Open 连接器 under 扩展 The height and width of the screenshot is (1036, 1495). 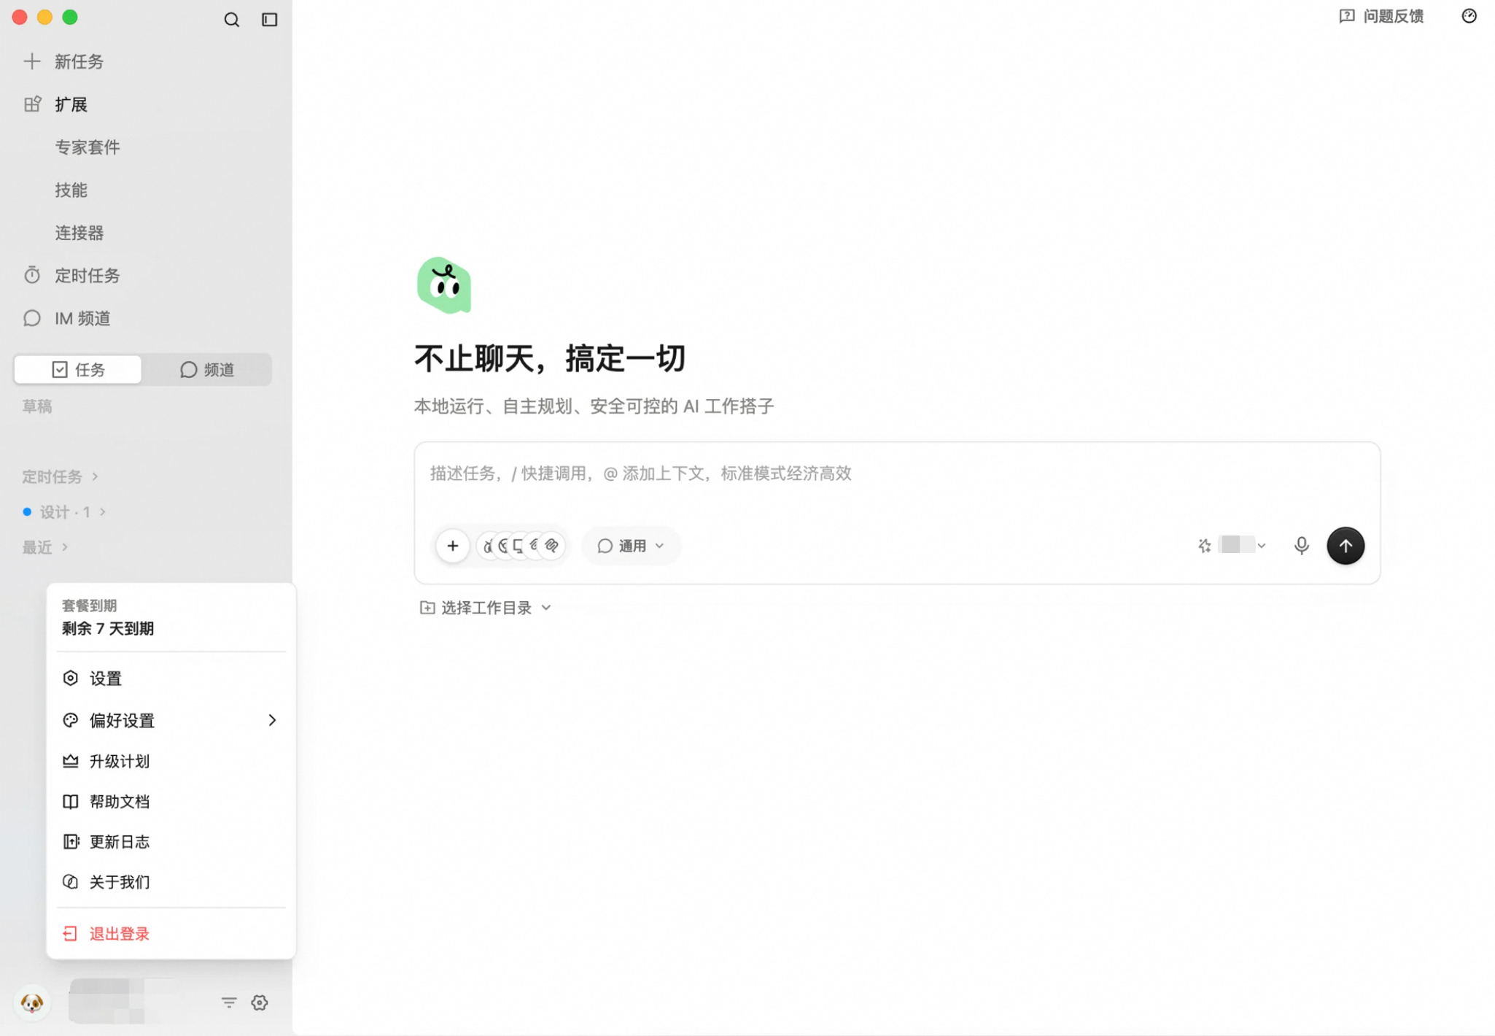[x=79, y=233]
